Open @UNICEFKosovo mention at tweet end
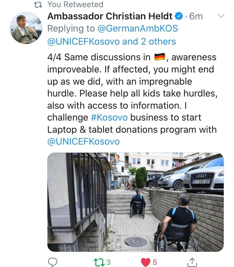This screenshot has height=267, width=234. (x=83, y=141)
